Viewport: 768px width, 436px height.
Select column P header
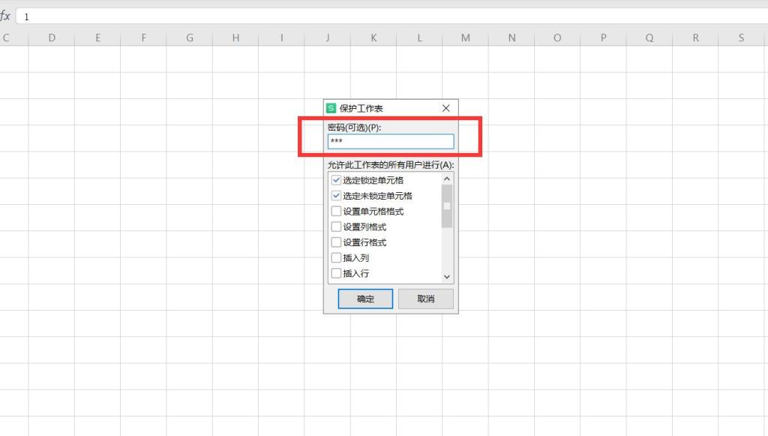[604, 38]
